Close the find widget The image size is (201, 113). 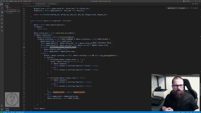click(198, 8)
